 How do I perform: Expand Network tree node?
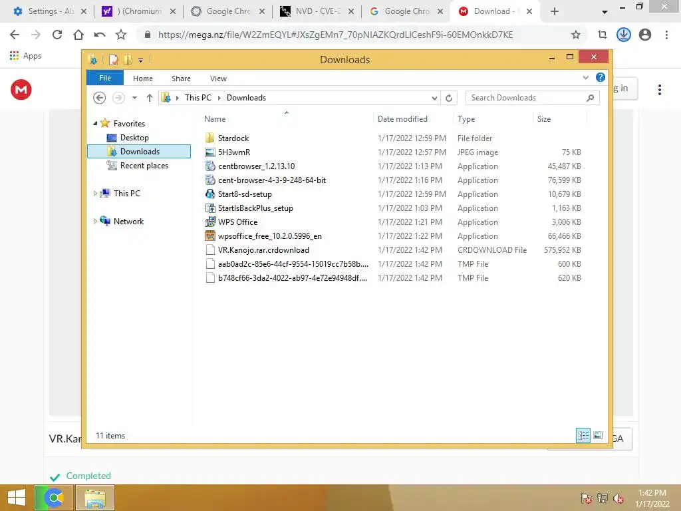click(x=95, y=221)
